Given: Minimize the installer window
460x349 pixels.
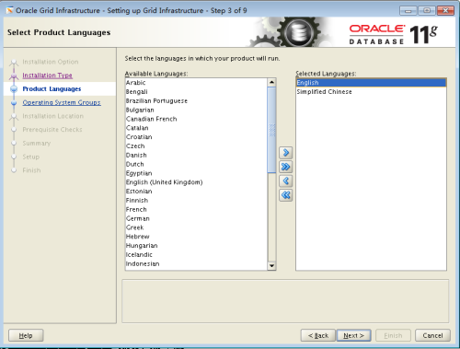Looking at the screenshot, I should pos(408,11).
